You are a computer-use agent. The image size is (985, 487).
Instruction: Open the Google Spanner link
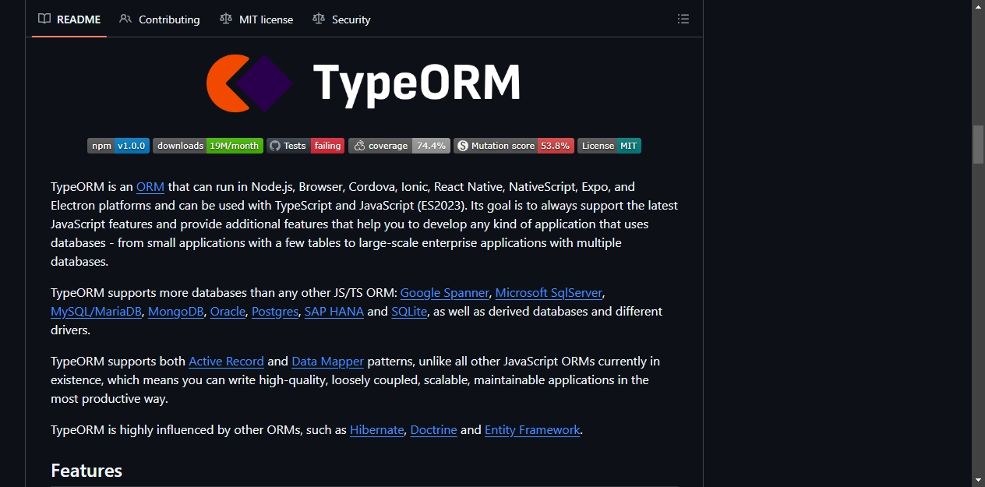tap(445, 293)
